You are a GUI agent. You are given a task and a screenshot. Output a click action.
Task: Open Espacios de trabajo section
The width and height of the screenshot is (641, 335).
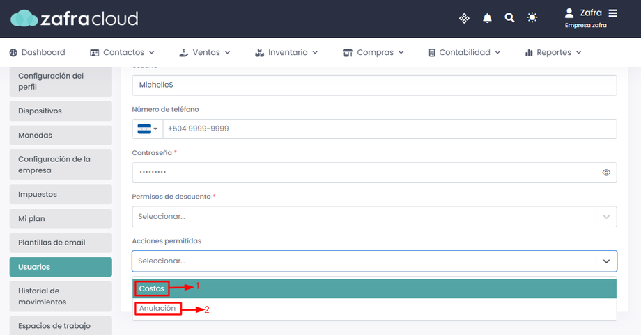(61, 325)
